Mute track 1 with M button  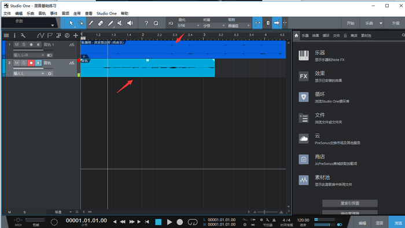point(17,44)
